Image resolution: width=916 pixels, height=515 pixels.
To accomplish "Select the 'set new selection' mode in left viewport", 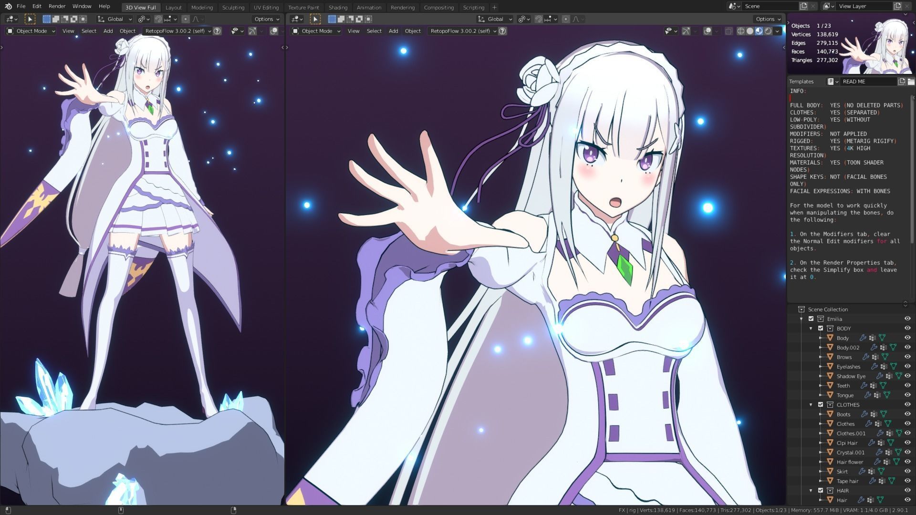I will click(x=46, y=19).
